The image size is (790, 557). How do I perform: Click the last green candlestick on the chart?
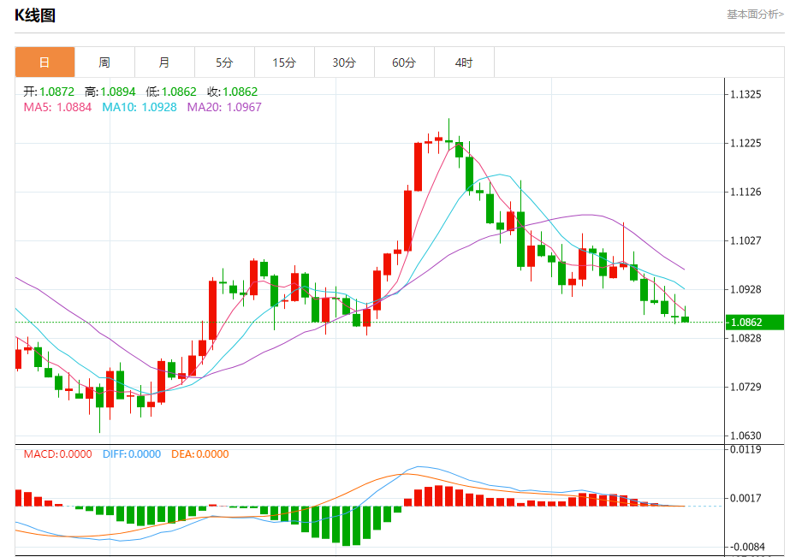(x=686, y=318)
